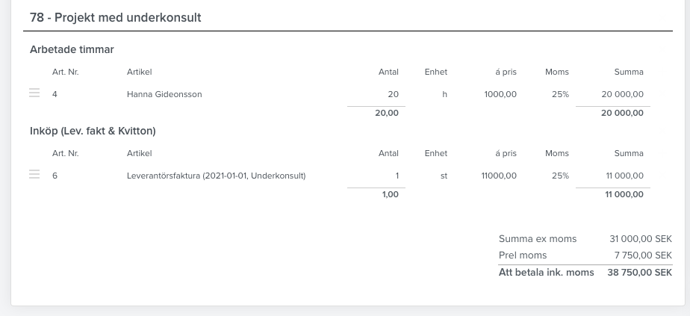
Task: Click drag handle icon for Leverantörsfaktura row
Action: [34, 174]
